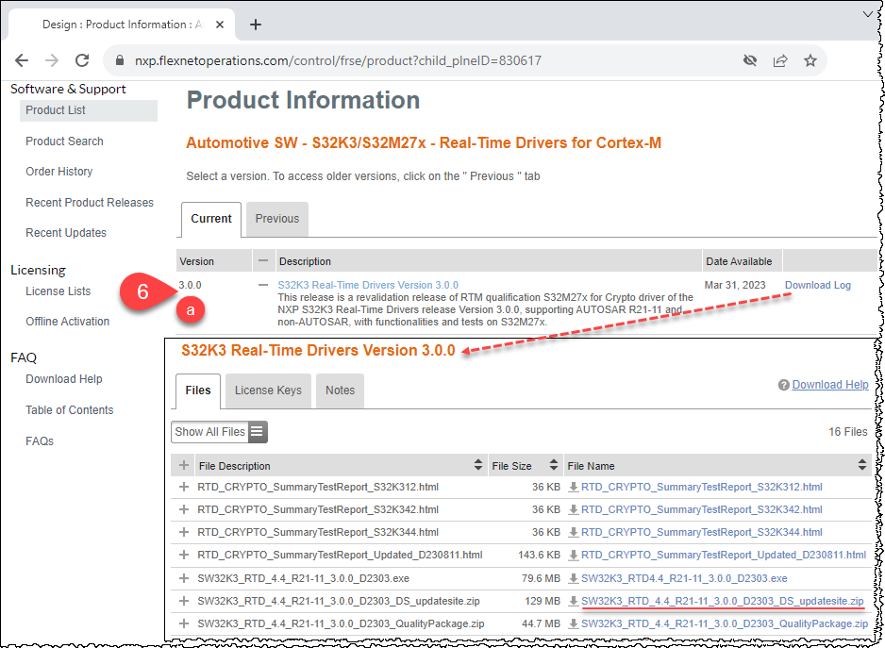Image resolution: width=885 pixels, height=648 pixels.
Task: Open the Notes tab
Action: [x=340, y=390]
